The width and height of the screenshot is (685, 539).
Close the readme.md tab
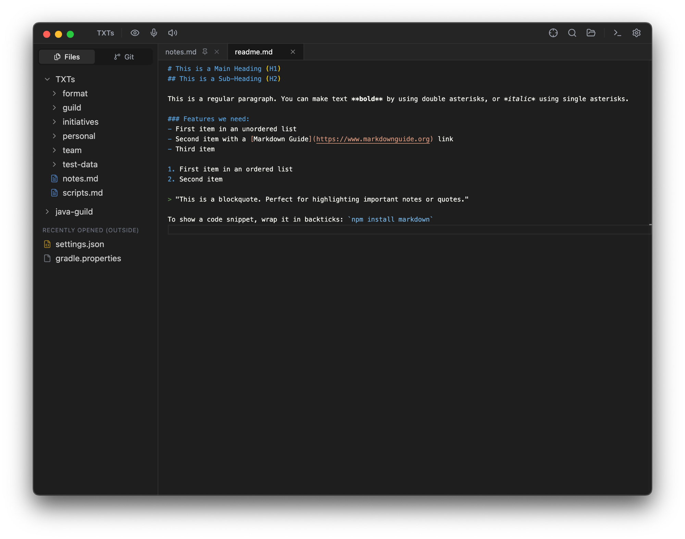[293, 52]
